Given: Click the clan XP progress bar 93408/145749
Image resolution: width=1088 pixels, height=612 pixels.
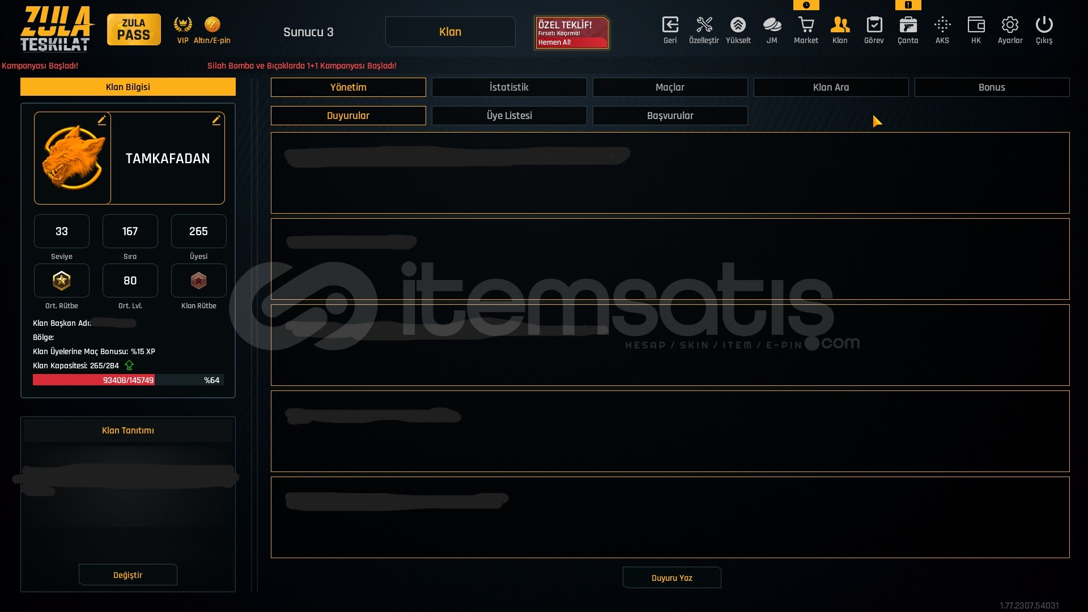Looking at the screenshot, I should pyautogui.click(x=128, y=380).
